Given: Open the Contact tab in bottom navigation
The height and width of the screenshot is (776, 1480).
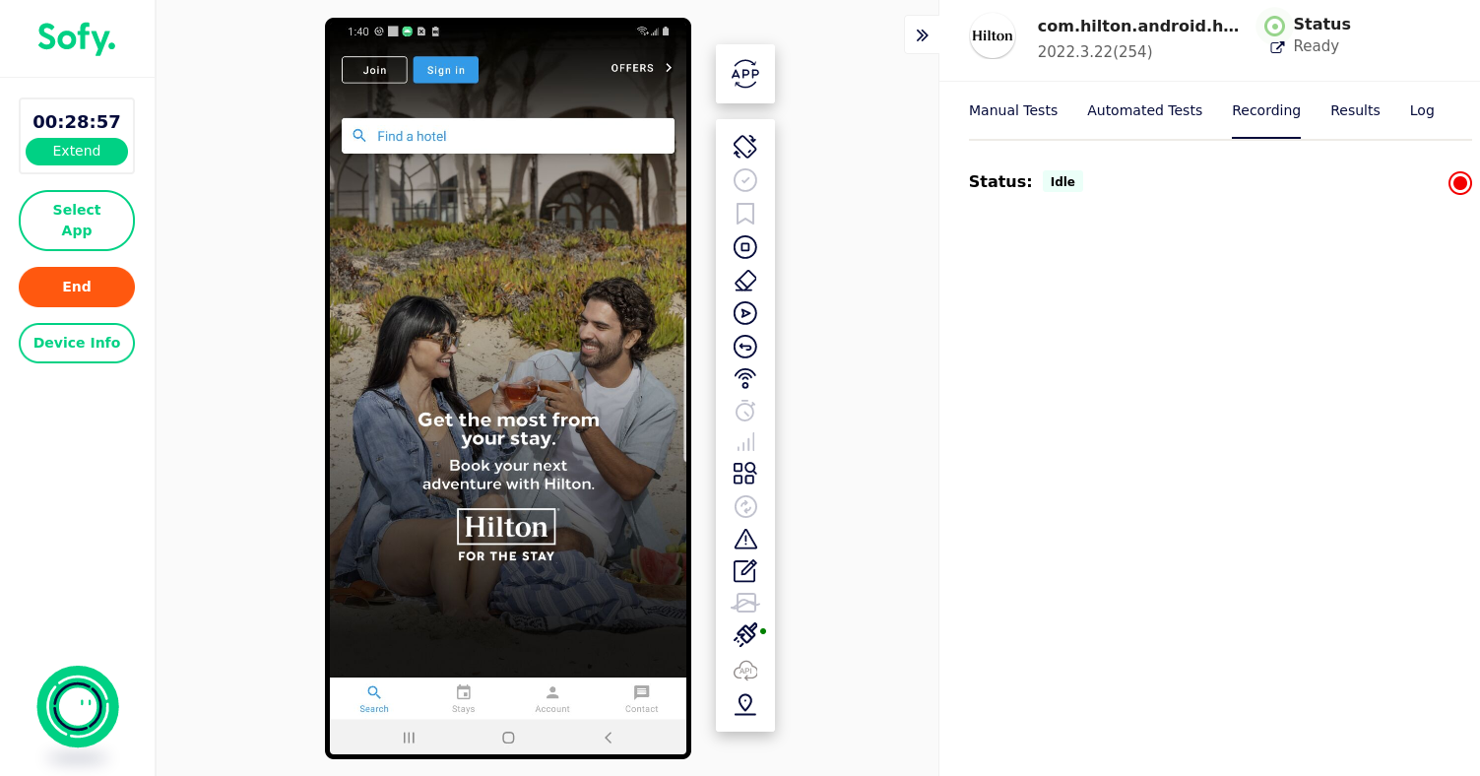Looking at the screenshot, I should coord(642,699).
